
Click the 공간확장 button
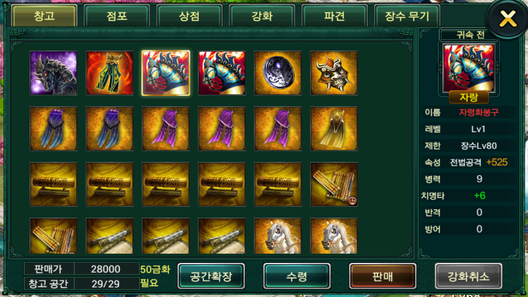[x=212, y=276]
